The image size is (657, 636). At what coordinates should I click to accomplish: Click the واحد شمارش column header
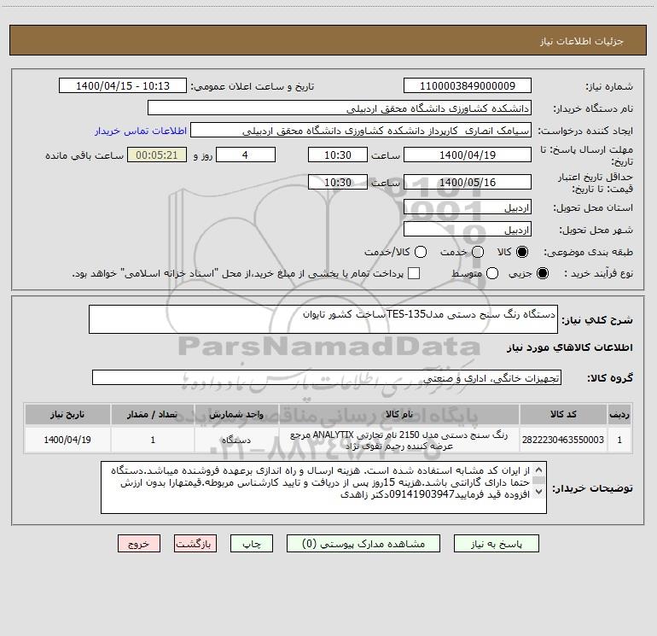[x=236, y=414]
